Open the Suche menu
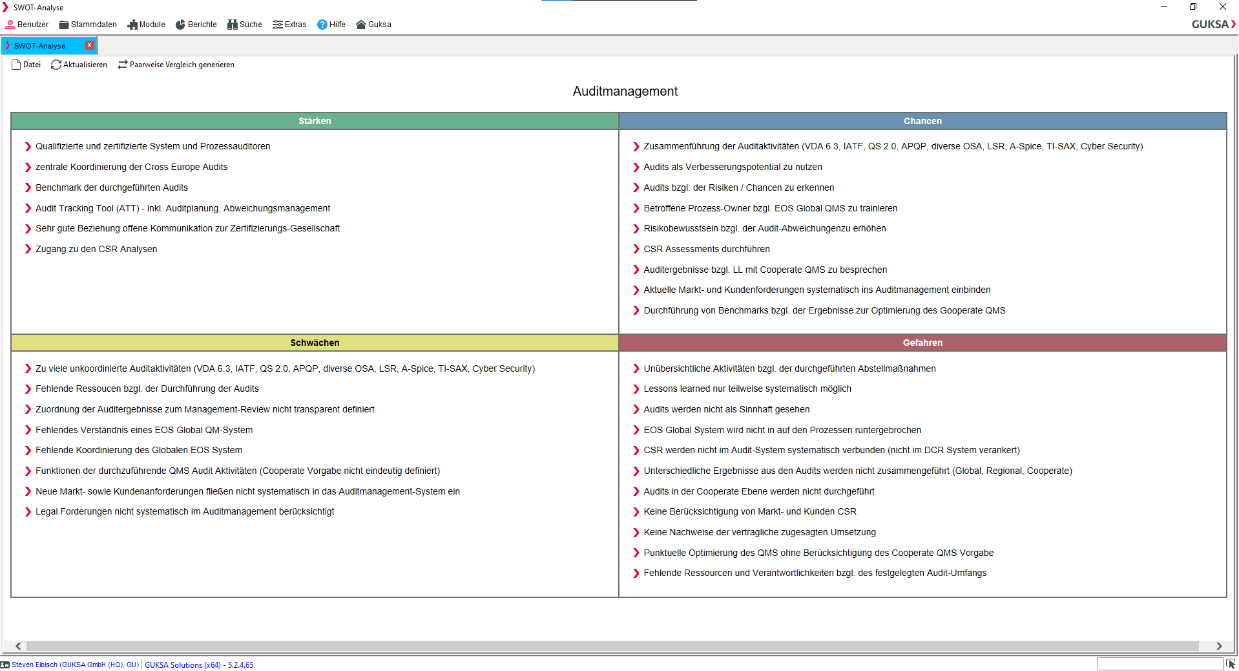The width and height of the screenshot is (1239, 671). click(x=245, y=25)
